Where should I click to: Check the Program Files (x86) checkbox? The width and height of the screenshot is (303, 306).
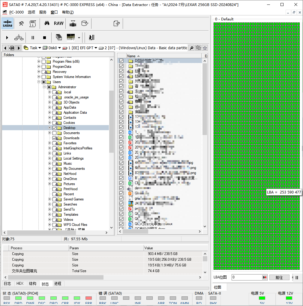pos(44,61)
